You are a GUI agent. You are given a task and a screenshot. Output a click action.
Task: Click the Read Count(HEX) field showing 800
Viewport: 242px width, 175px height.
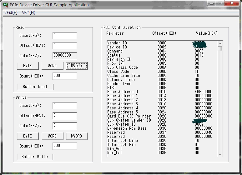65,76
